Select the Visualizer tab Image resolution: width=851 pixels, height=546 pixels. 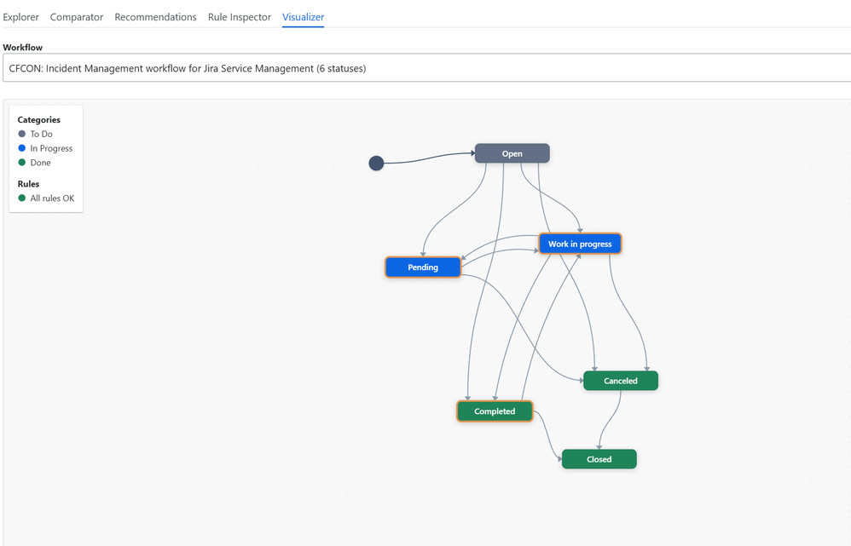[303, 17]
